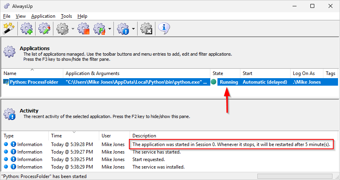Select the 5:39:25 PM activity entry
This screenshot has width=340, height=180.
point(170,159)
